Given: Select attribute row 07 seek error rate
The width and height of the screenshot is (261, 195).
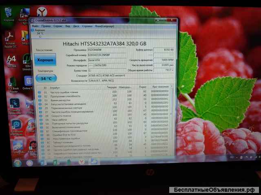Looking at the screenshot, I should pos(104,111).
